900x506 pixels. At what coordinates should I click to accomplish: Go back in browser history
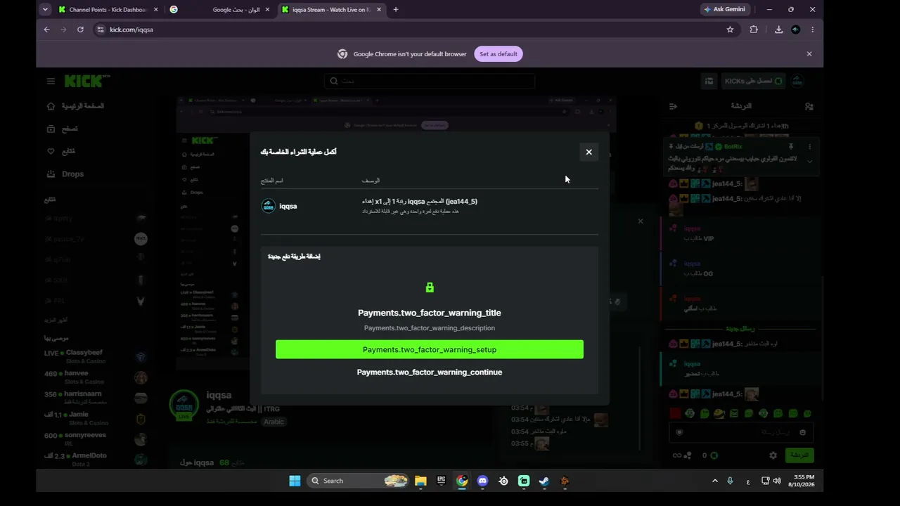(46, 30)
